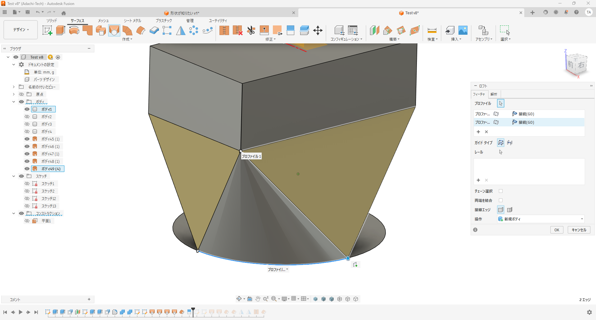This screenshot has height=320, width=596.
Task: Show スケッチ12 using its eye icon
Action: pos(27,198)
